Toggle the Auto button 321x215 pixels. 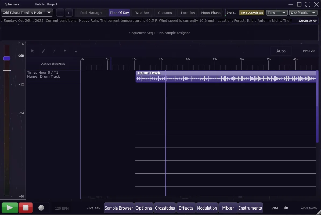281,51
